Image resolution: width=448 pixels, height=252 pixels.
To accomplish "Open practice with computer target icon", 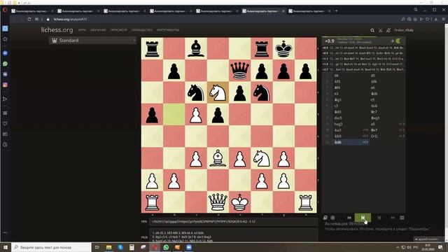I will 333,218.
